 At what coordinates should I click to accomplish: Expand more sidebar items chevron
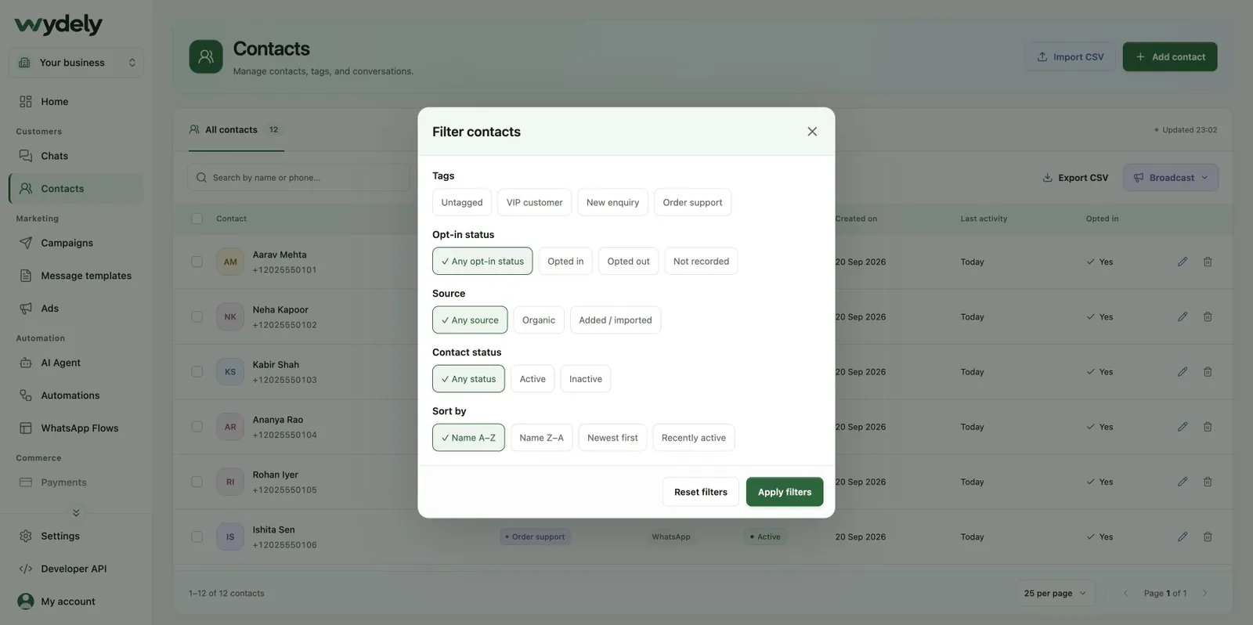point(76,513)
